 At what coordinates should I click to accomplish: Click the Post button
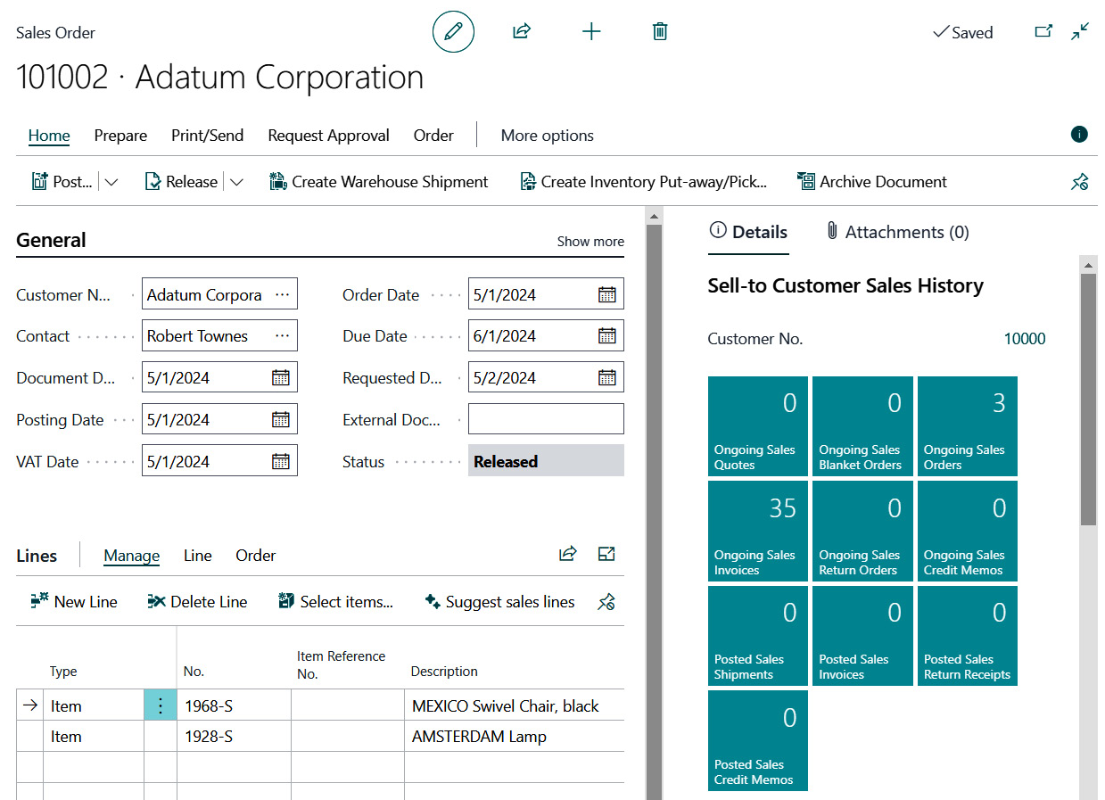click(62, 182)
